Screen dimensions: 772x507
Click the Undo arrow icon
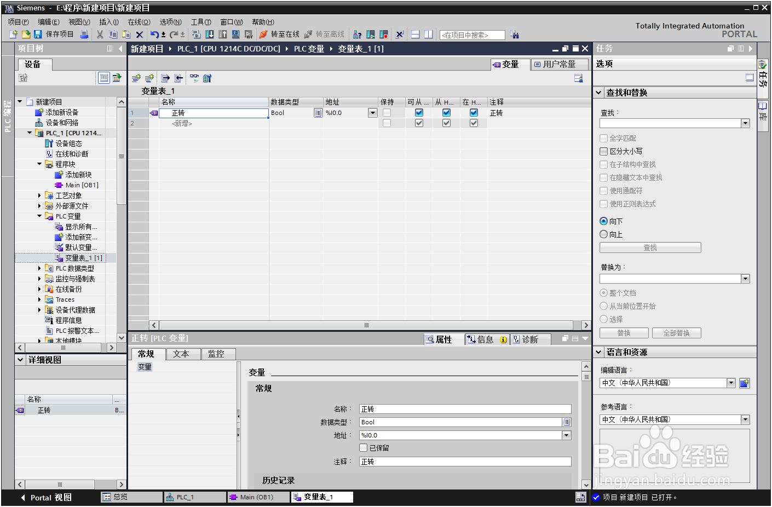click(x=155, y=34)
